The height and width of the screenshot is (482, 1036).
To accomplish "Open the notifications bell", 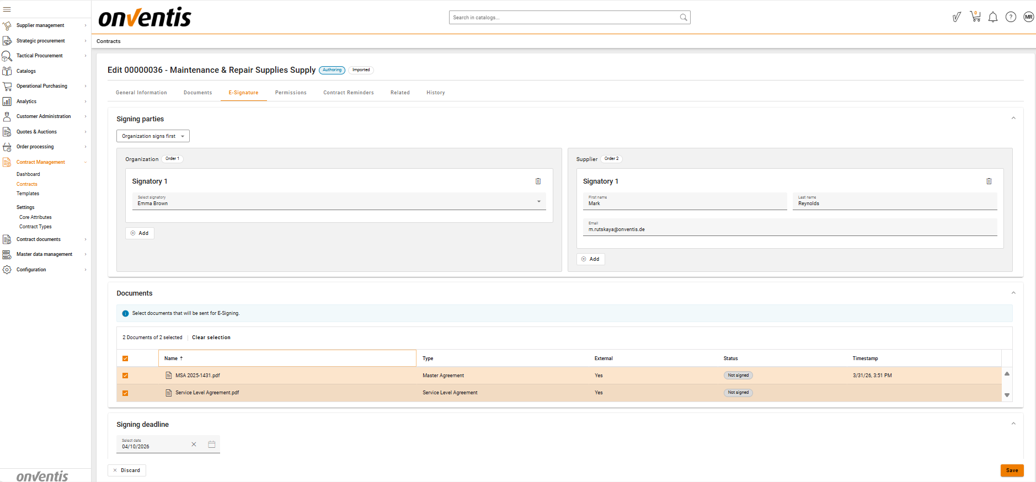I will [992, 17].
